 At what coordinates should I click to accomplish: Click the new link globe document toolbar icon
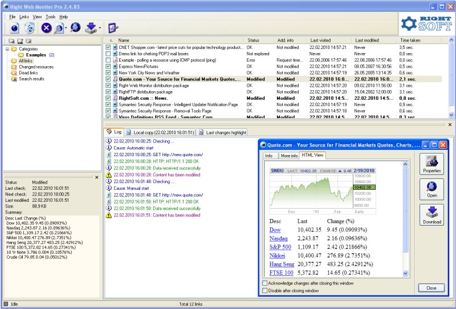pos(14,29)
